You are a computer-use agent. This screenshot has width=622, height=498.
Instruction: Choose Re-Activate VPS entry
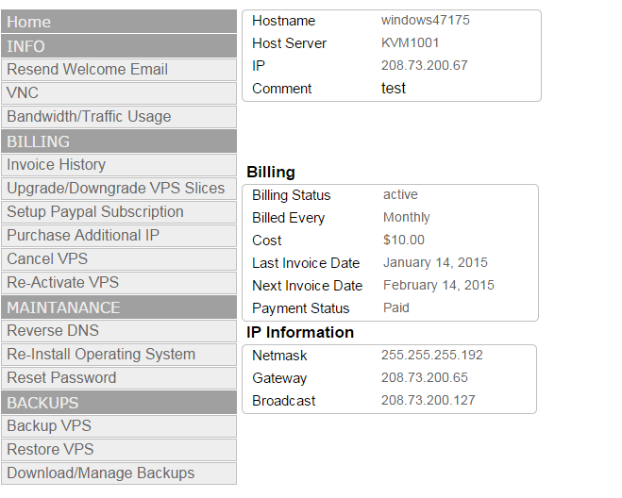pyautogui.click(x=119, y=283)
